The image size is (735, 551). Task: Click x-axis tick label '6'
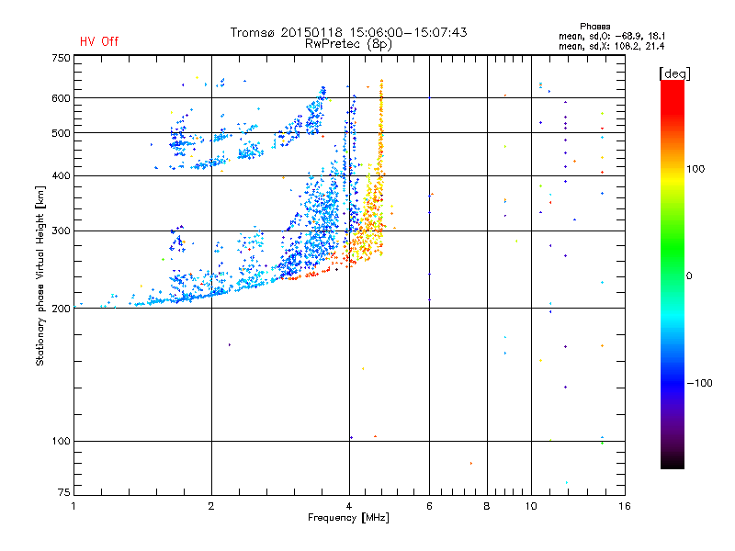tap(429, 506)
